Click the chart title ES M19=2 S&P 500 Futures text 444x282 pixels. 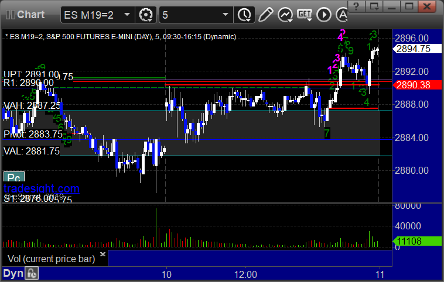pos(121,37)
